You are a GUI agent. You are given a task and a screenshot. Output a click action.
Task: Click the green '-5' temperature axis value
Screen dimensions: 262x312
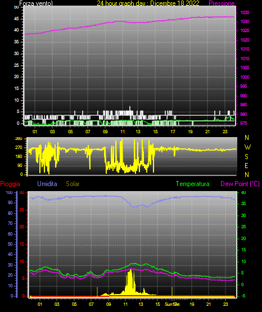pos(243,296)
